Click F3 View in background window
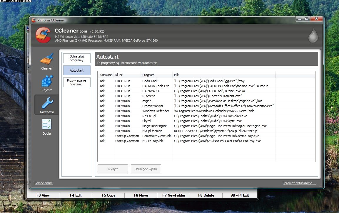This screenshot has width=339, height=213. 43,195
